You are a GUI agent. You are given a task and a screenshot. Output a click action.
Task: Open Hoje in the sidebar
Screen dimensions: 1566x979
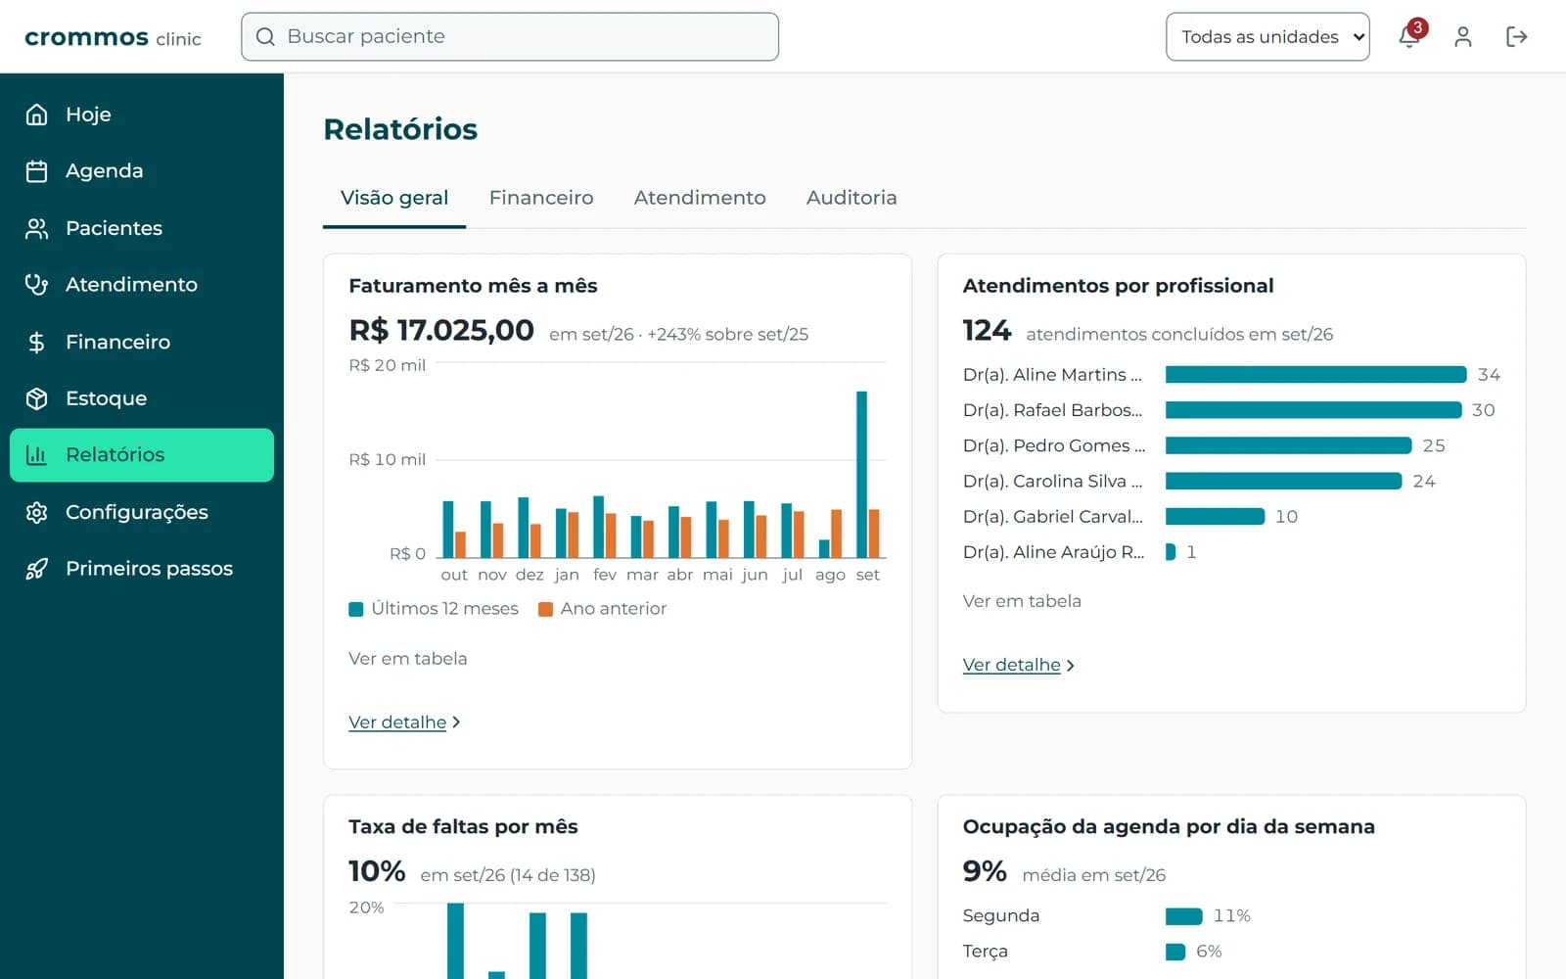click(142, 115)
